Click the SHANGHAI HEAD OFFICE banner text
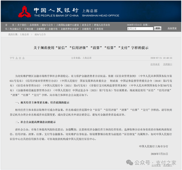 [x=100, y=16]
